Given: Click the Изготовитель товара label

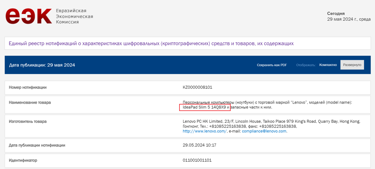Looking at the screenshot, I should pos(28,122).
